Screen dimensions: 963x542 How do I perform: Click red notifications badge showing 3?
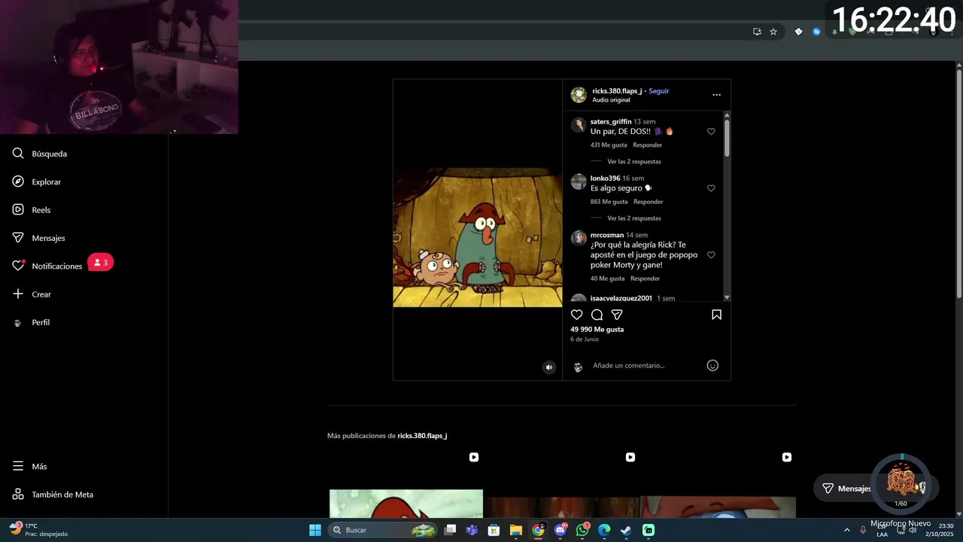(101, 263)
